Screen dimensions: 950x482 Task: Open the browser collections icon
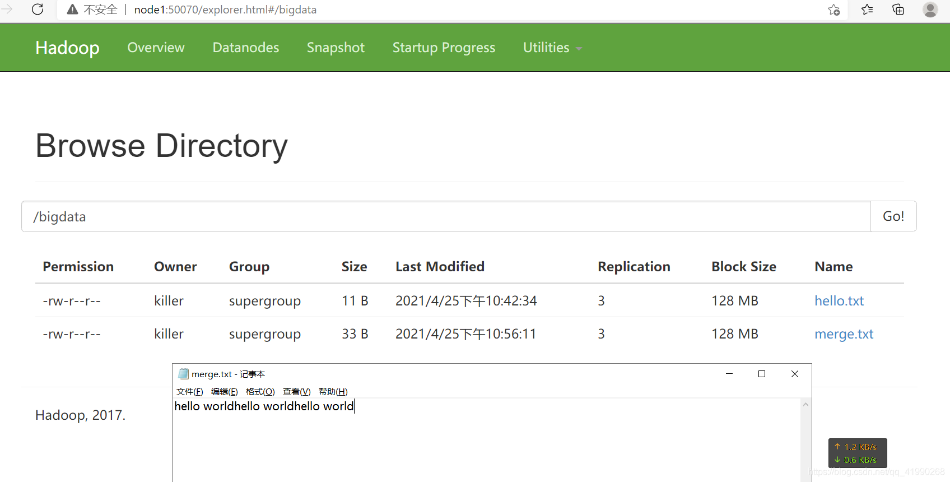coord(898,10)
